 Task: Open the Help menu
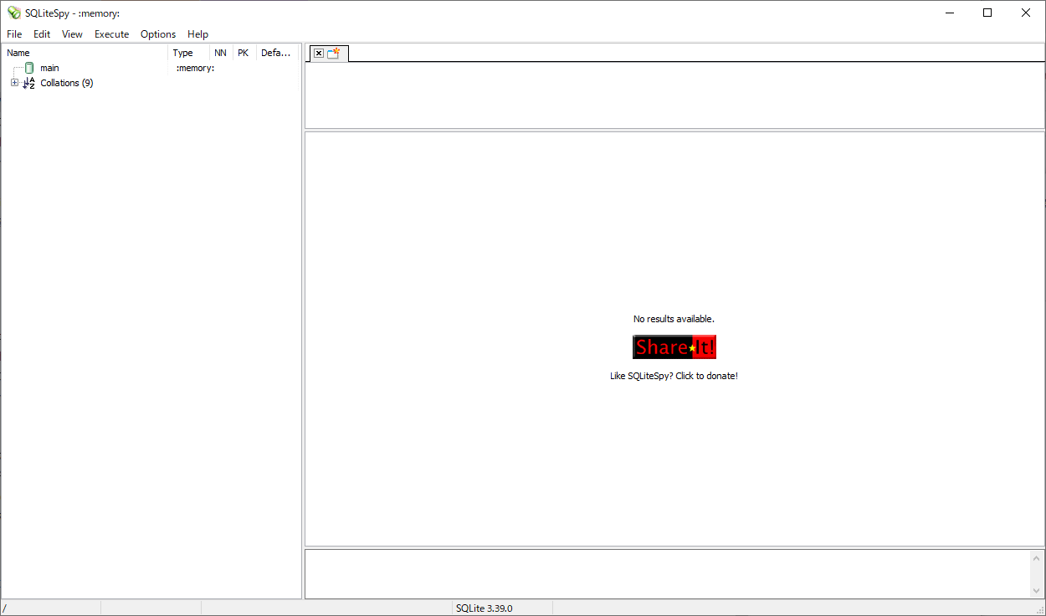click(197, 34)
